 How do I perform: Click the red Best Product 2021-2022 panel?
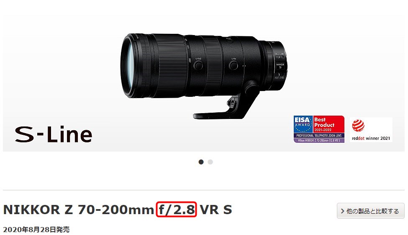click(x=328, y=124)
